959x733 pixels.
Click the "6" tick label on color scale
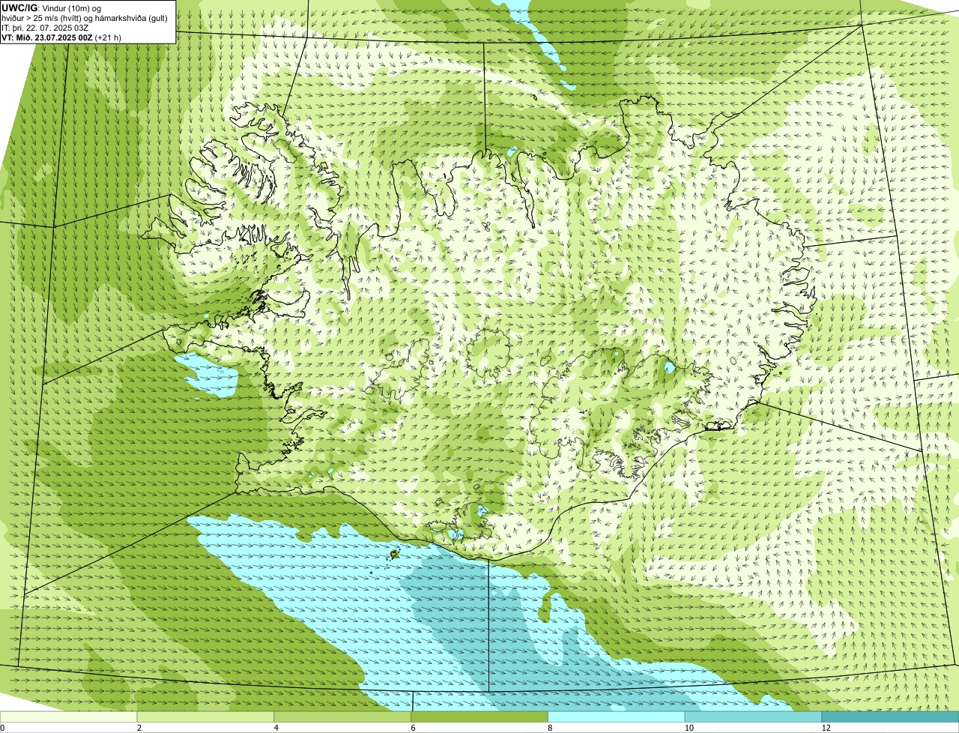pyautogui.click(x=413, y=728)
